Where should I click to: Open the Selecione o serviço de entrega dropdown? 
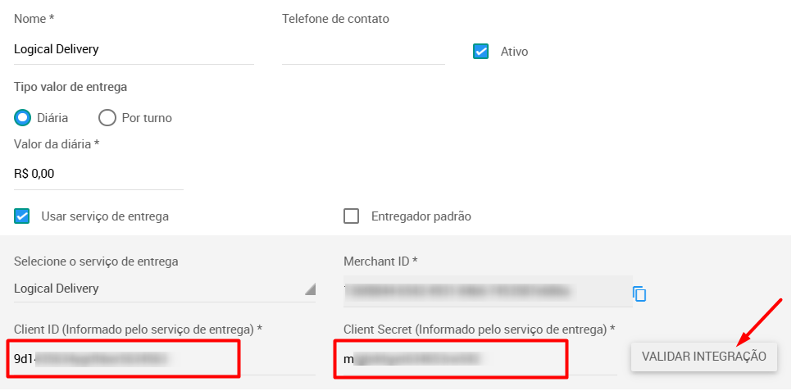pos(165,289)
